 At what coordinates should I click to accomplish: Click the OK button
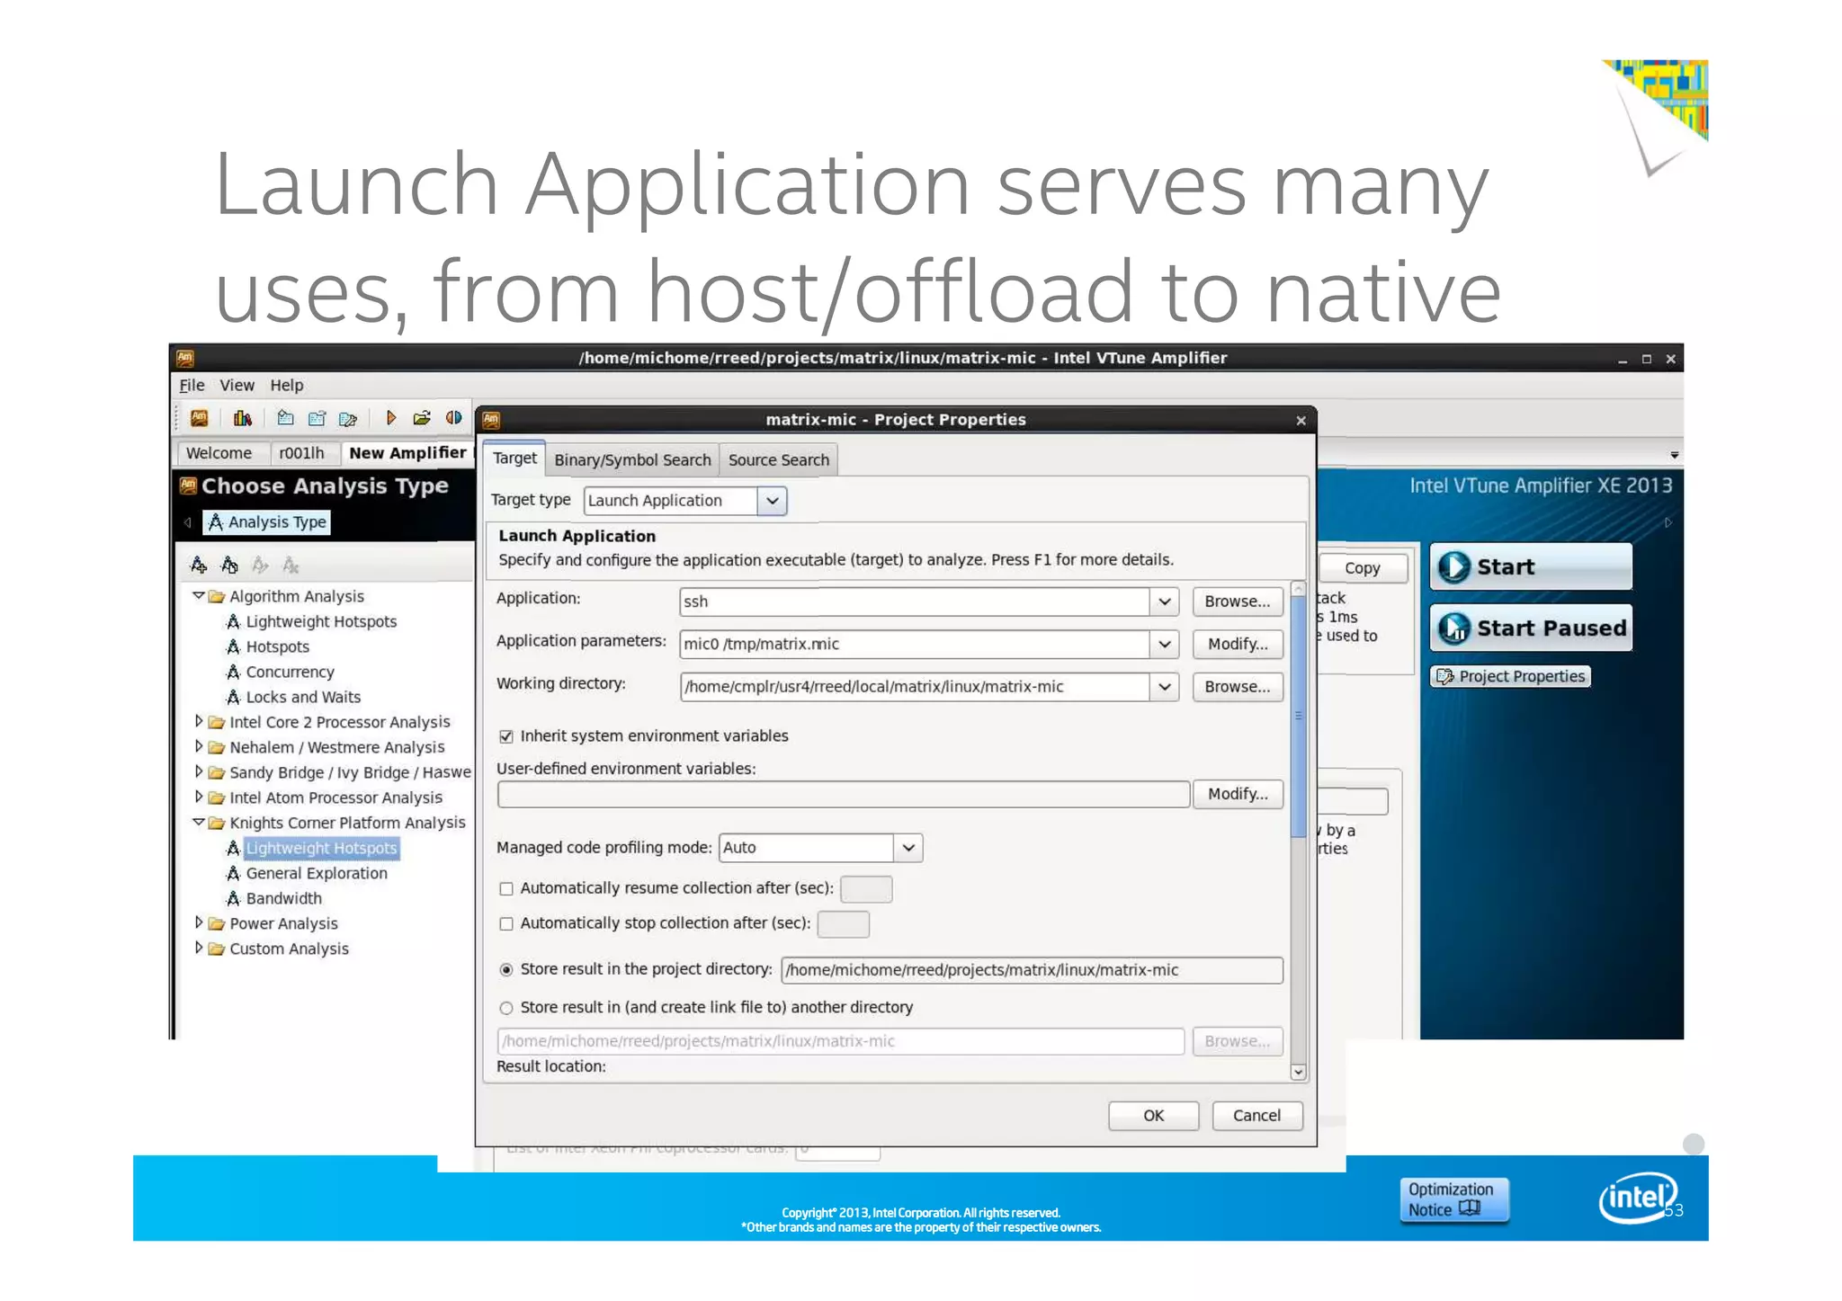click(1153, 1116)
